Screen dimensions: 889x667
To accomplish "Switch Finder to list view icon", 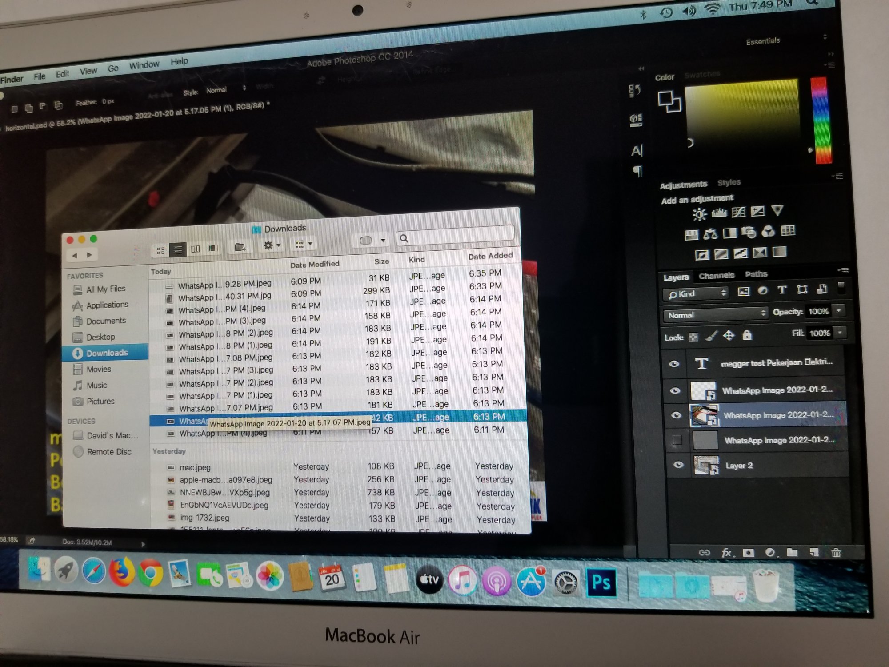I will click(x=178, y=249).
